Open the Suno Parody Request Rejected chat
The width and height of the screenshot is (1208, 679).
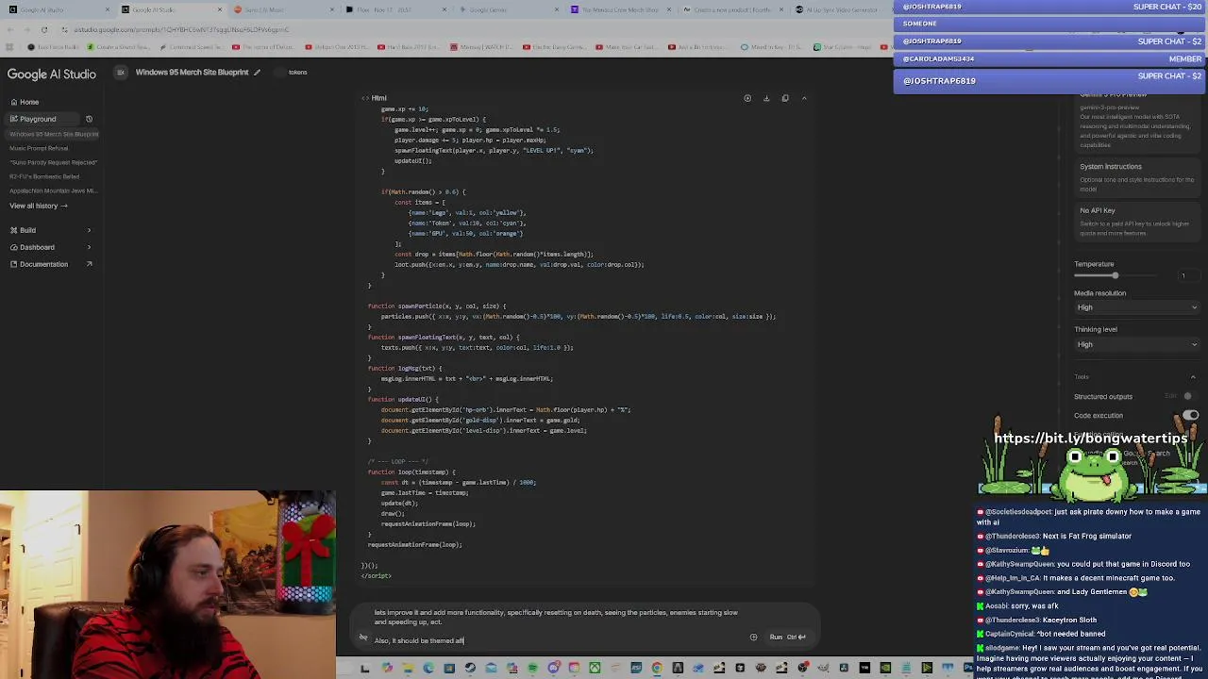[x=53, y=162]
